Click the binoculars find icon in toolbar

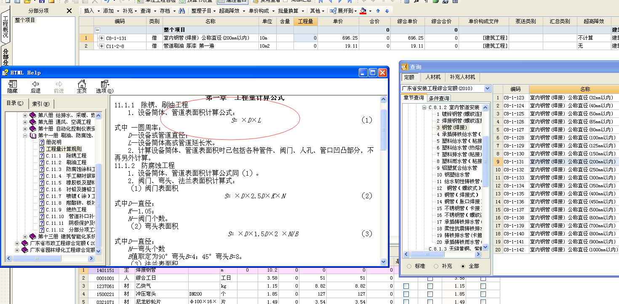(x=181, y=11)
